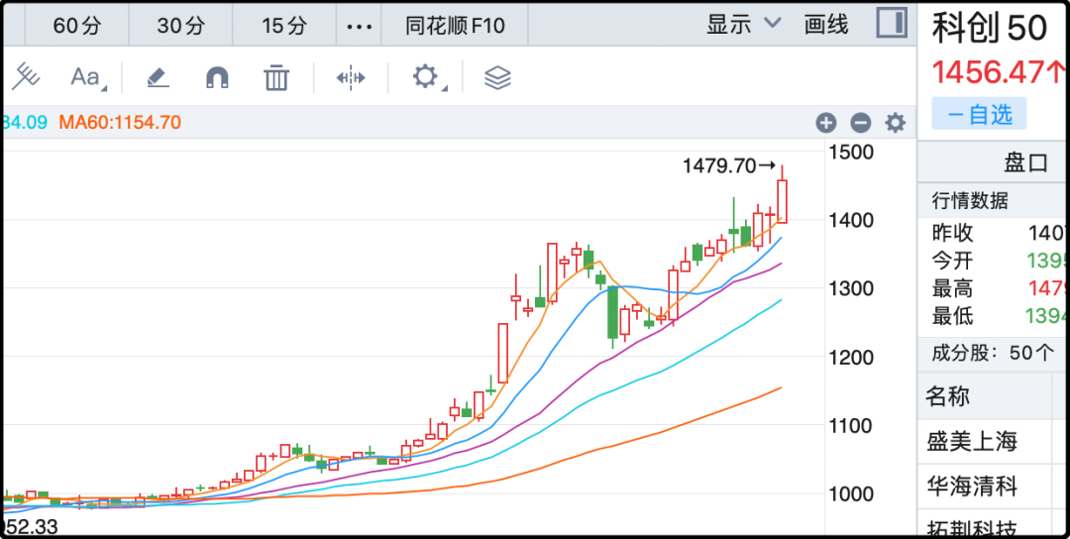The height and width of the screenshot is (539, 1070).
Task: Switch to the 30分 timeframe tab
Action: 180,26
